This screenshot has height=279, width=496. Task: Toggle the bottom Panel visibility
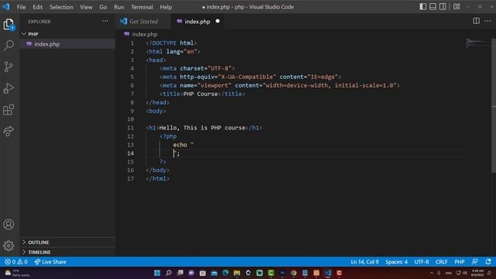point(432,7)
